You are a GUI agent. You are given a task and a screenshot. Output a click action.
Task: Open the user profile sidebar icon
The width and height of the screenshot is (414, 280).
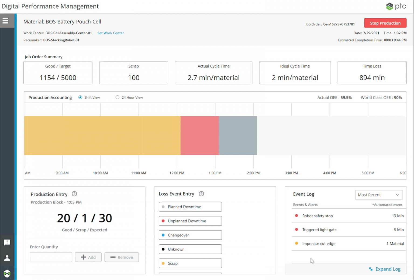(7, 258)
